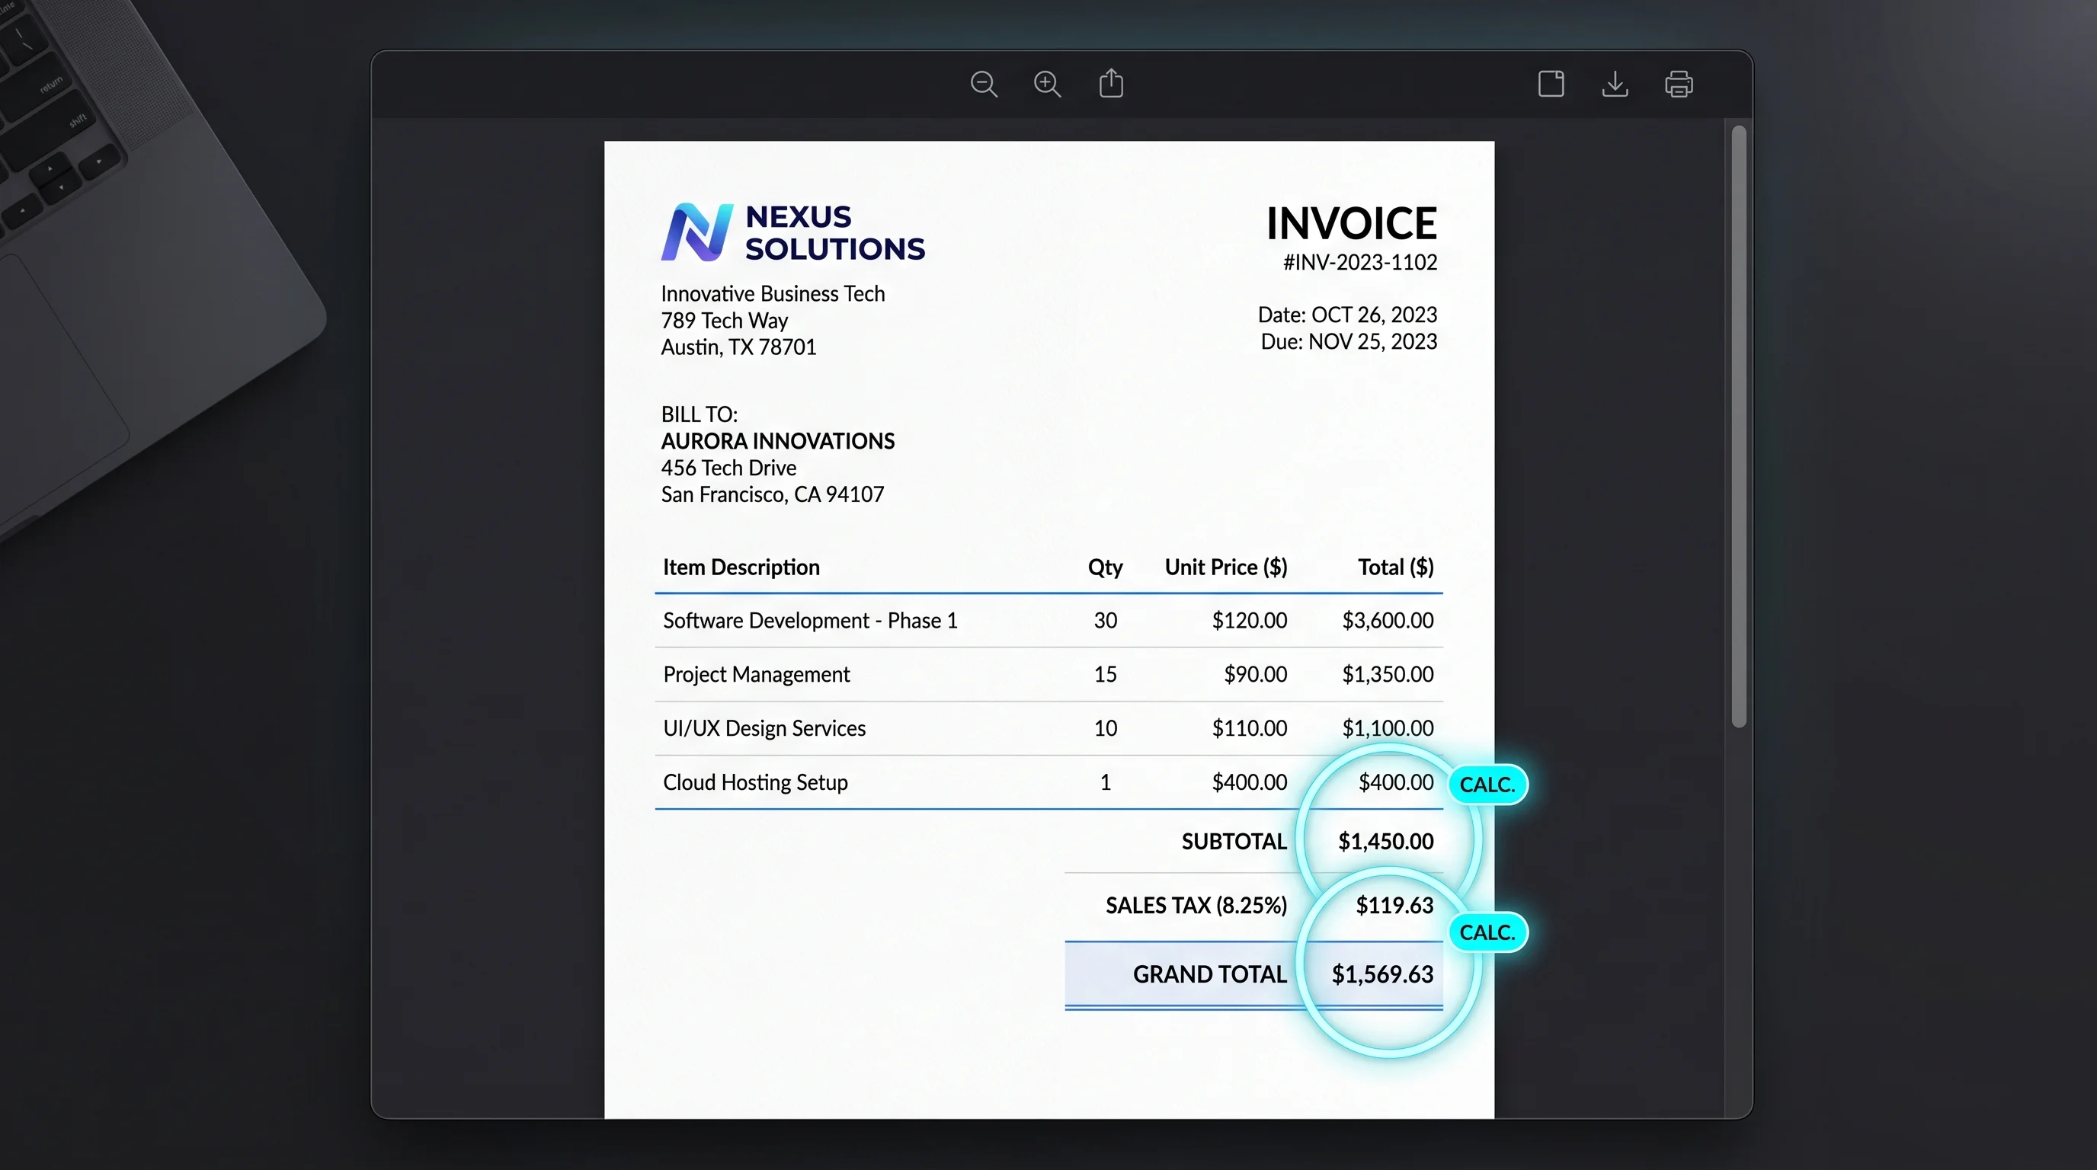
Task: Click Austin, TX 78701 line
Action: click(738, 347)
